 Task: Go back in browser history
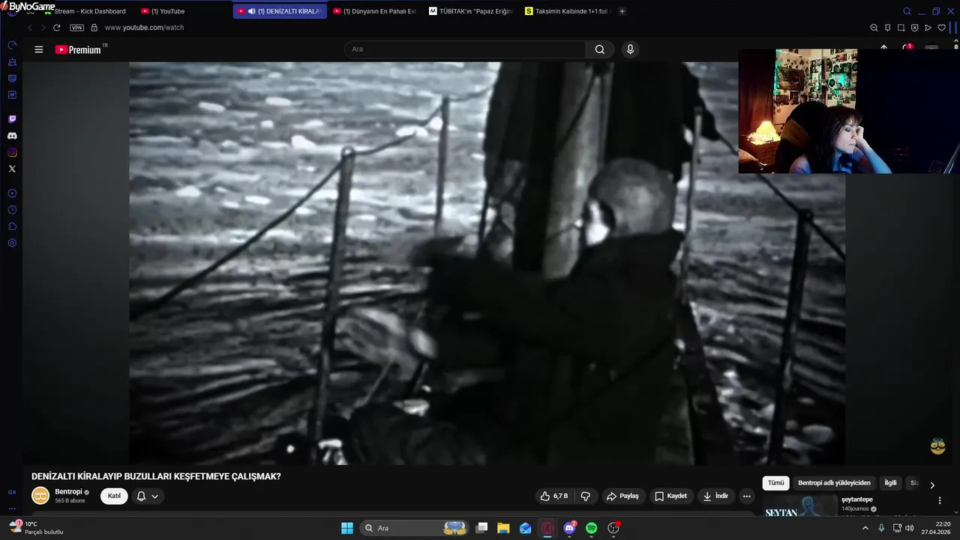click(30, 28)
